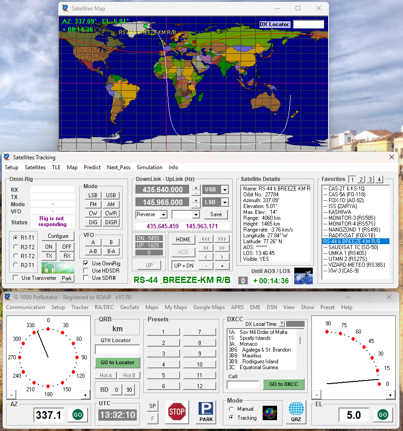The width and height of the screenshot is (403, 431).
Task: Select the R2-T2 radio option
Action: click(16, 247)
